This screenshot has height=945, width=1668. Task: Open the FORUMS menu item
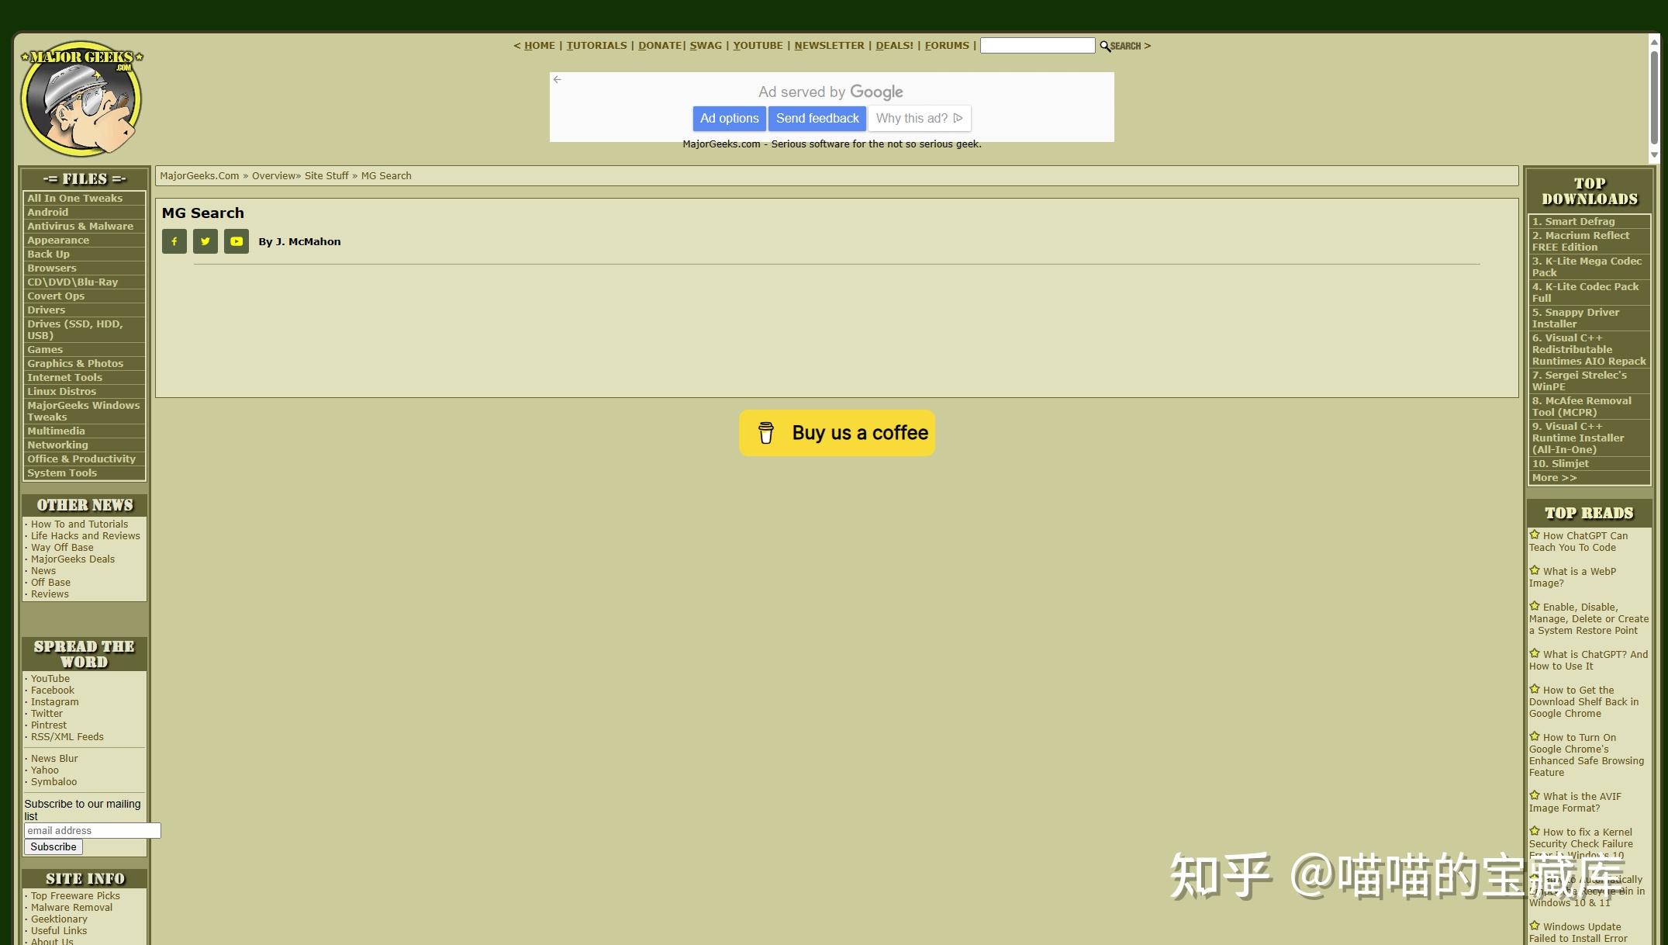point(946,45)
